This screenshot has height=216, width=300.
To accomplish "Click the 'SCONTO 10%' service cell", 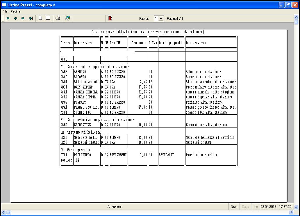I will click(83, 112).
